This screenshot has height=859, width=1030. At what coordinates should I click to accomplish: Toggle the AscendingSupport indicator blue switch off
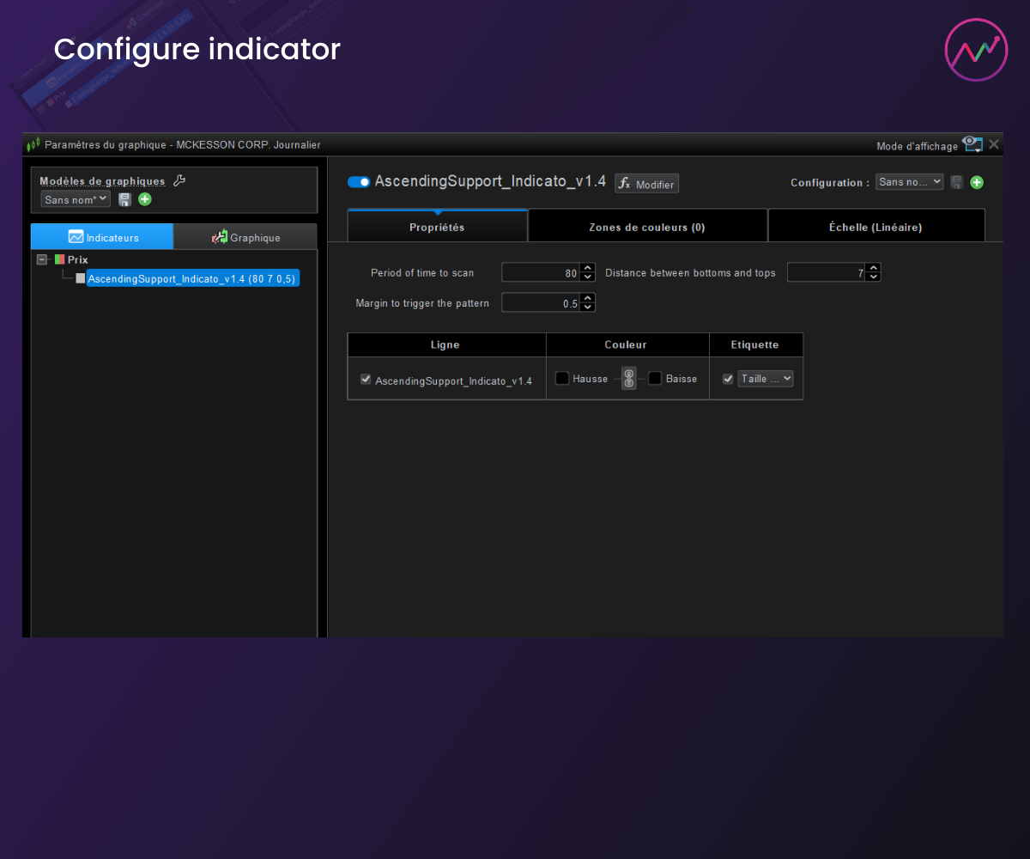[359, 182]
